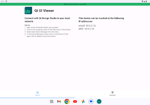Open Messages from the taskbar

(91, 101)
